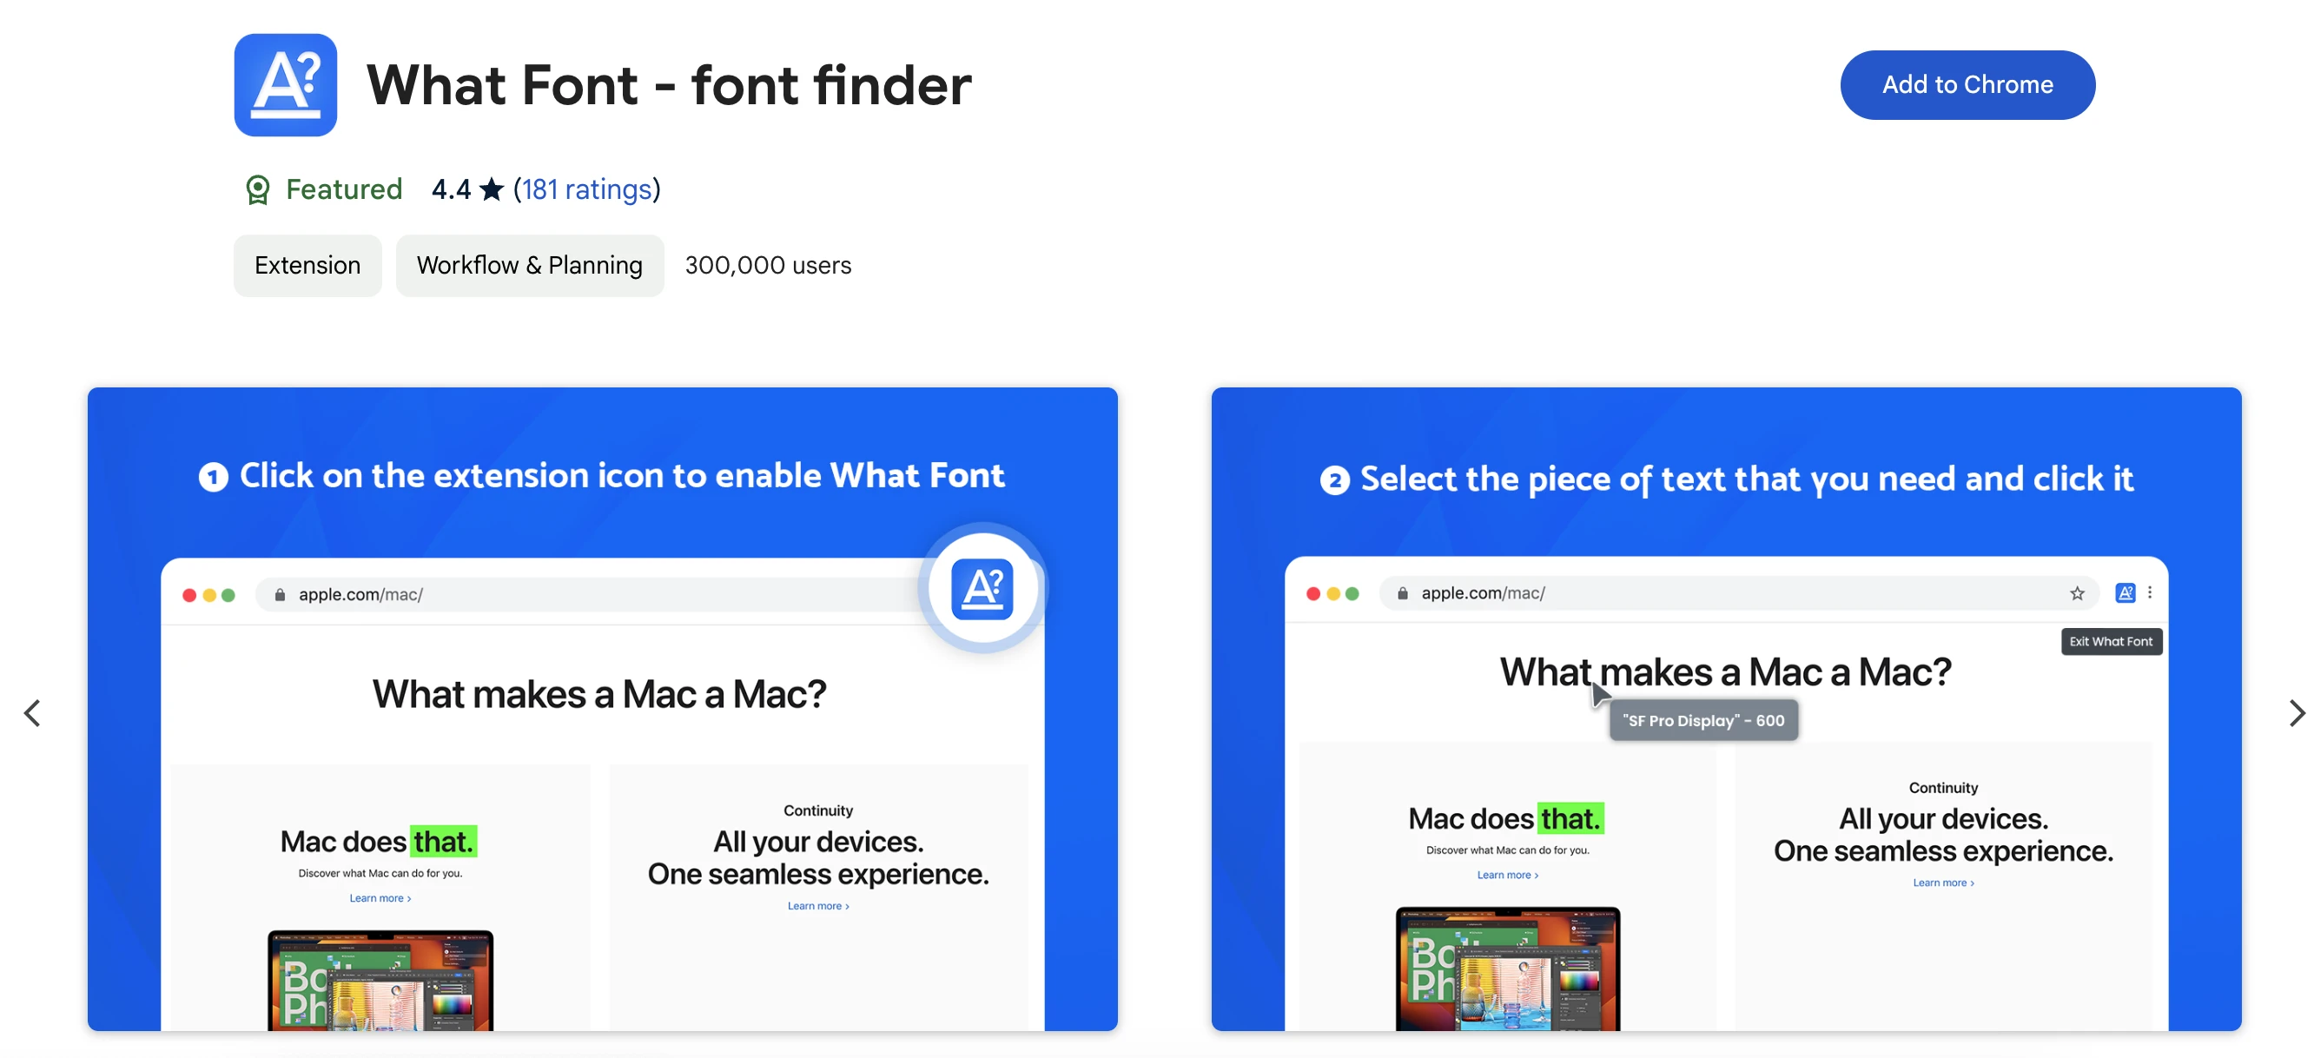Select the Extension category chip
This screenshot has width=2314, height=1058.
pos(307,266)
